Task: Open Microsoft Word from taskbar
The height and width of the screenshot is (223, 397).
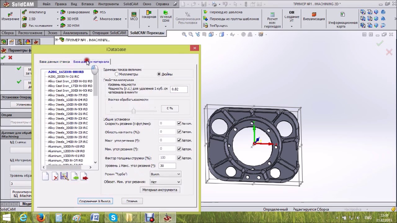Action: (x=95, y=218)
